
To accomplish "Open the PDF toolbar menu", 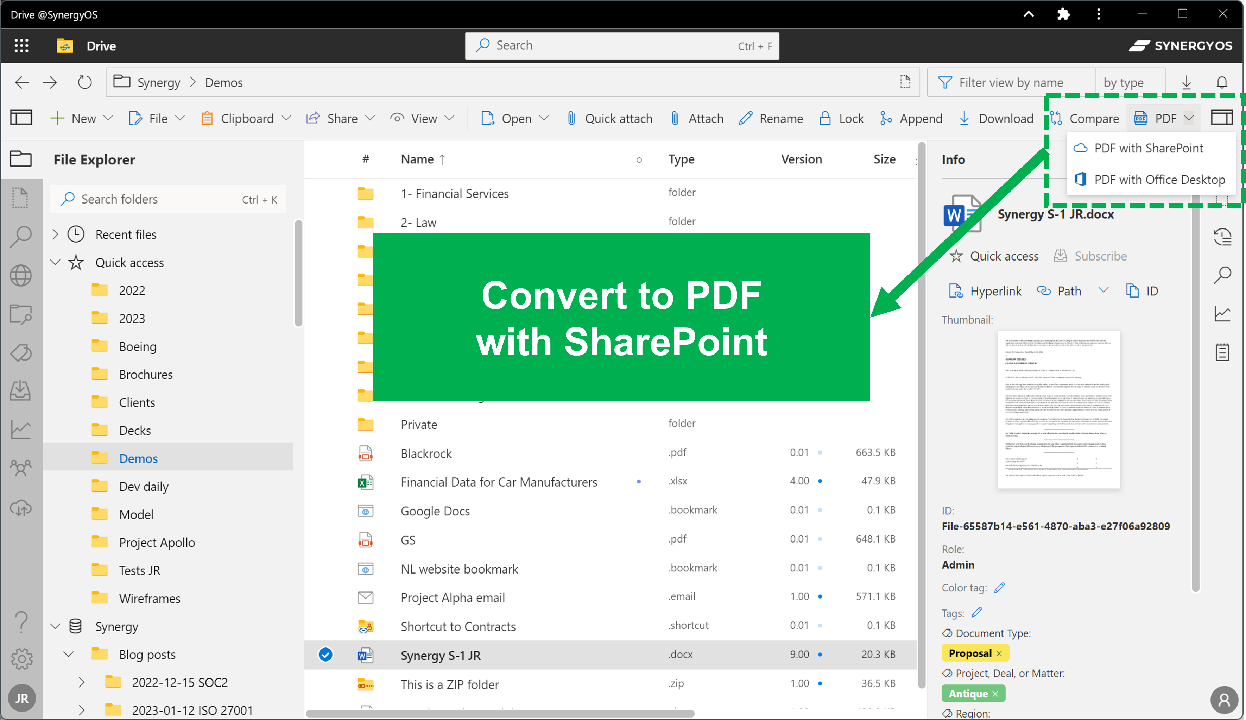I will 1163,118.
